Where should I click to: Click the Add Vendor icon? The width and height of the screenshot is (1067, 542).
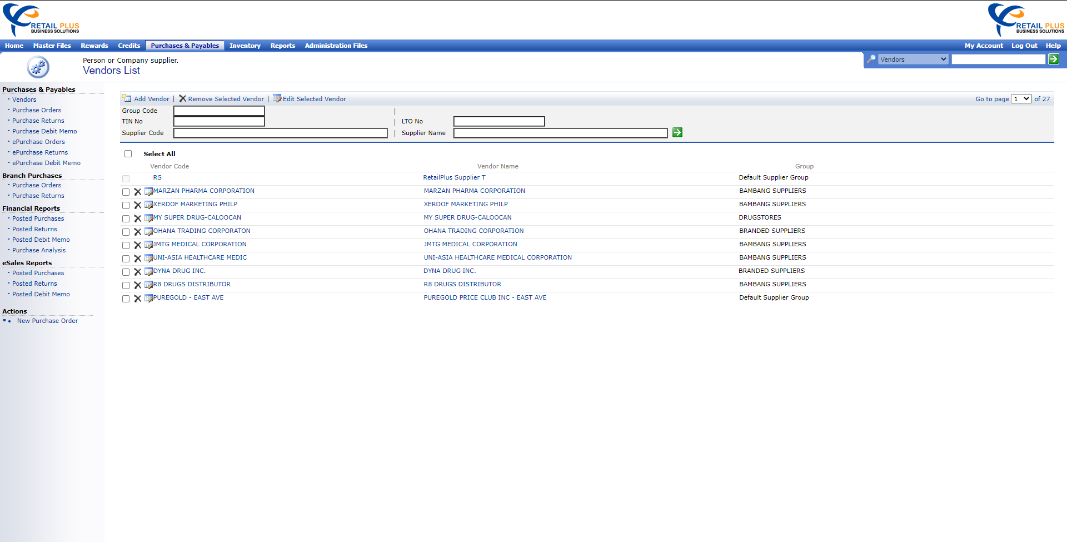point(127,98)
